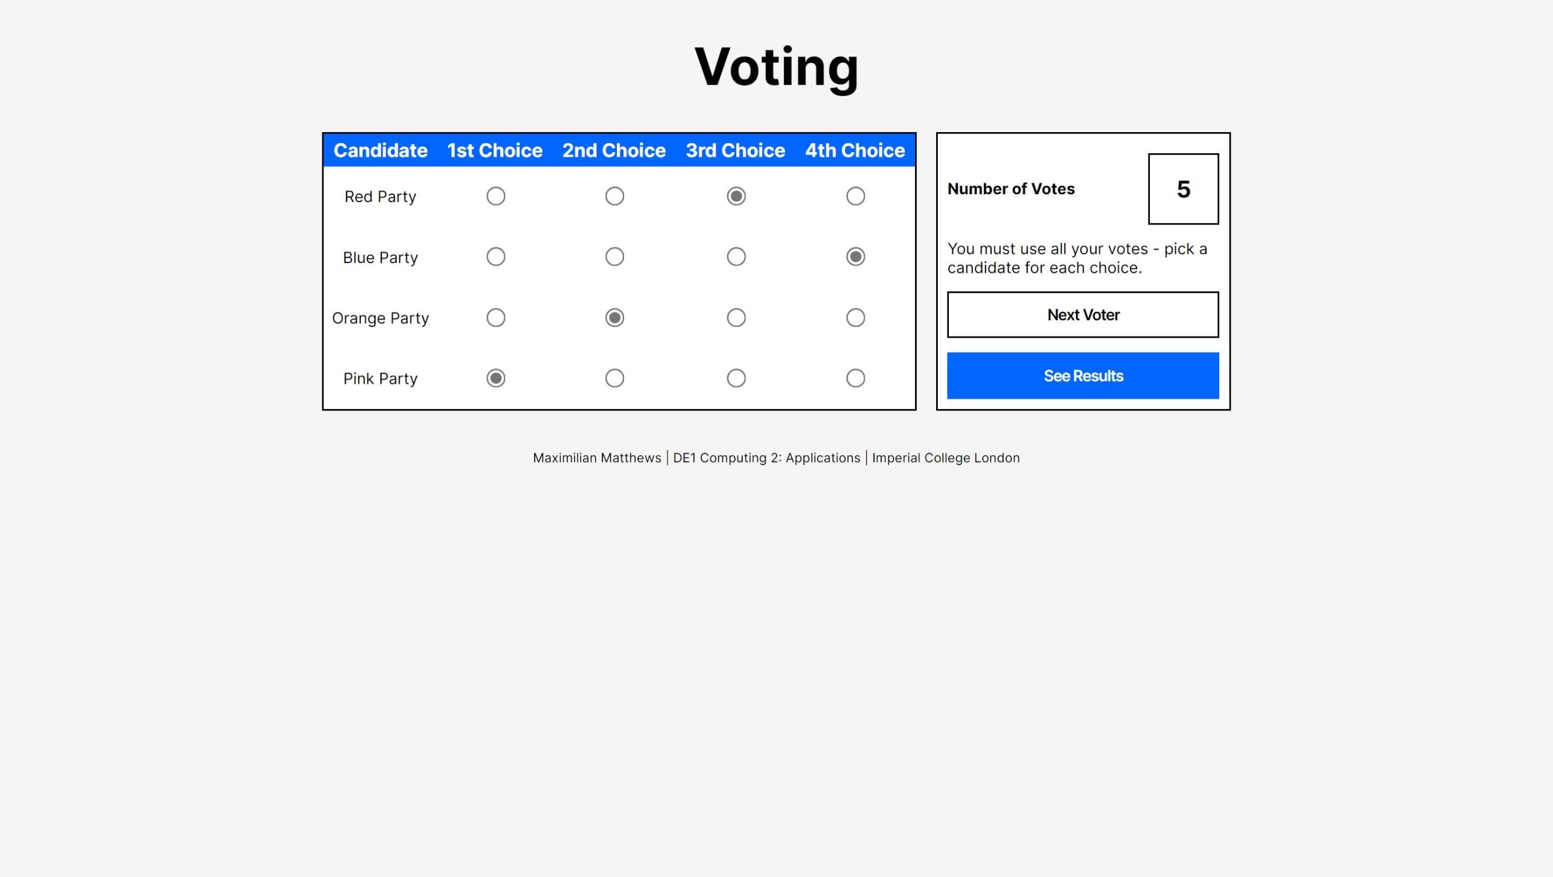
Task: Pick Blue Party as 2nd Choice
Action: (x=614, y=257)
